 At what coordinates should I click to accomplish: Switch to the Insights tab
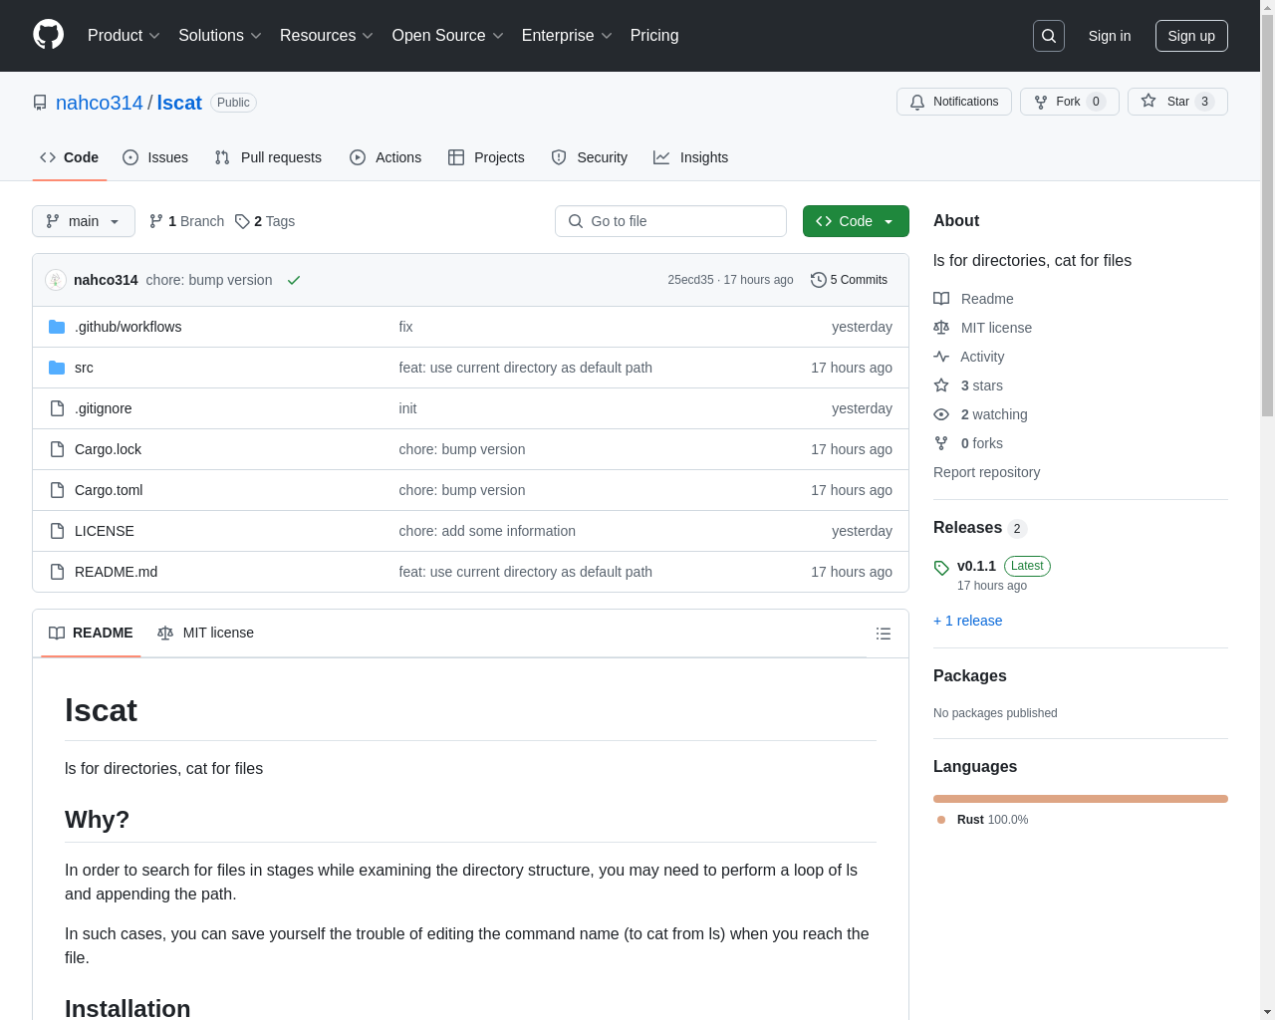tap(691, 157)
